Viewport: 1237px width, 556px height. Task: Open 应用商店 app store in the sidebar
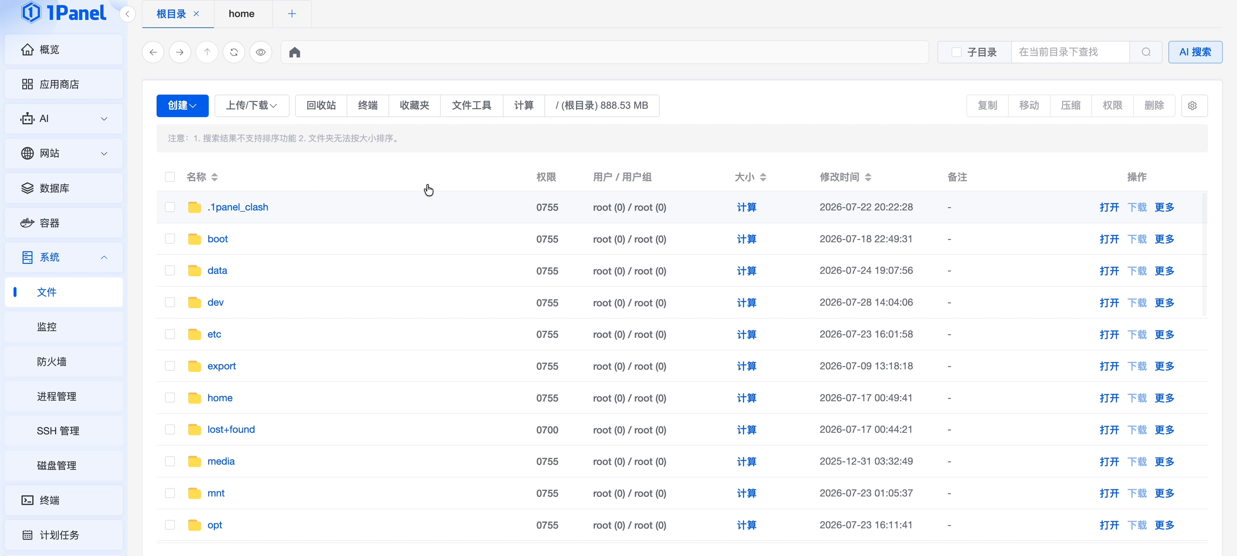(x=64, y=84)
